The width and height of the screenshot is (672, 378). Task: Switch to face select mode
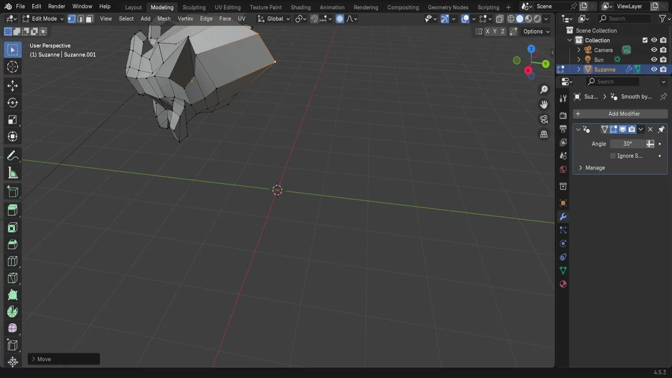tap(89, 18)
